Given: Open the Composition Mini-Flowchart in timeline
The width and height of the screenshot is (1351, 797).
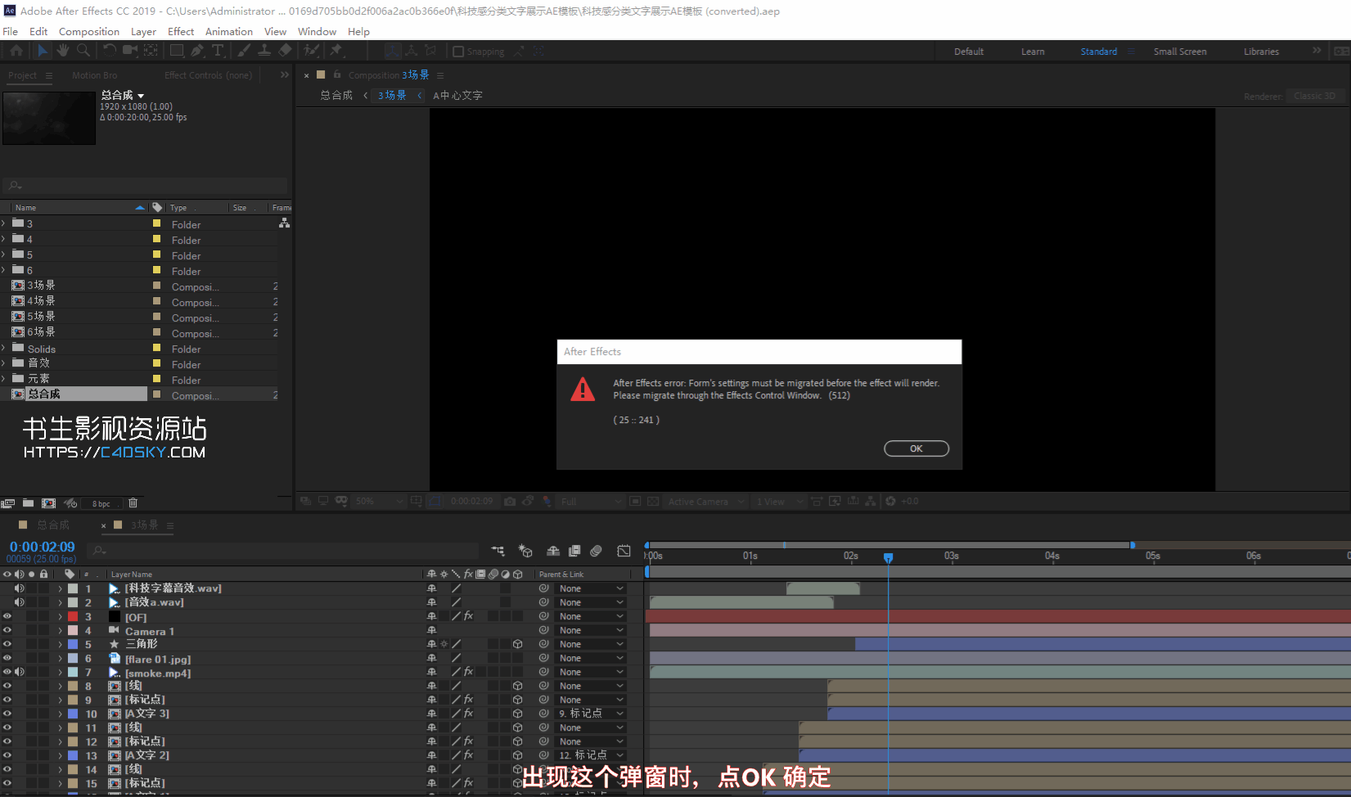Looking at the screenshot, I should (x=498, y=551).
